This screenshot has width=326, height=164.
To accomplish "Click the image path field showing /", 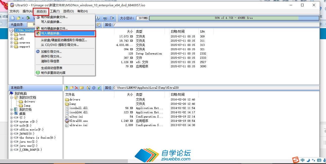I will (x=216, y=25).
